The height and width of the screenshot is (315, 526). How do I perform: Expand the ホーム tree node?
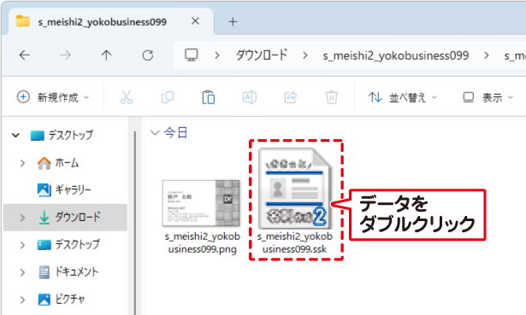click(22, 163)
